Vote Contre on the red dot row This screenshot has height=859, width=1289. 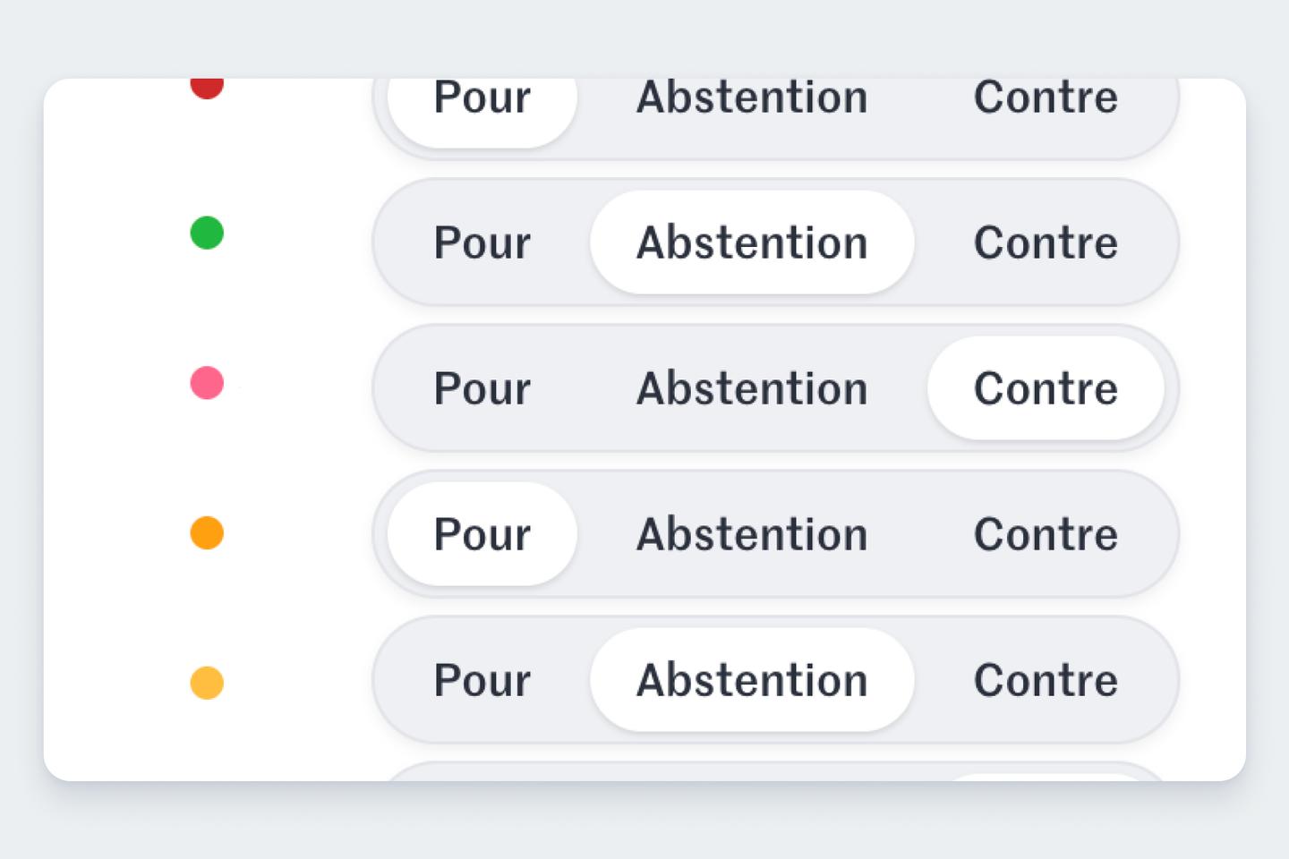click(x=1044, y=98)
